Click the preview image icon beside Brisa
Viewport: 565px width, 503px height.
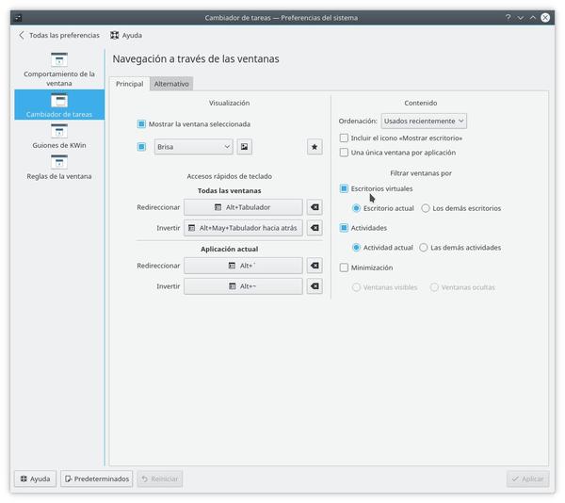point(245,147)
